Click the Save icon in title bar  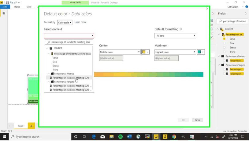(7, 2)
